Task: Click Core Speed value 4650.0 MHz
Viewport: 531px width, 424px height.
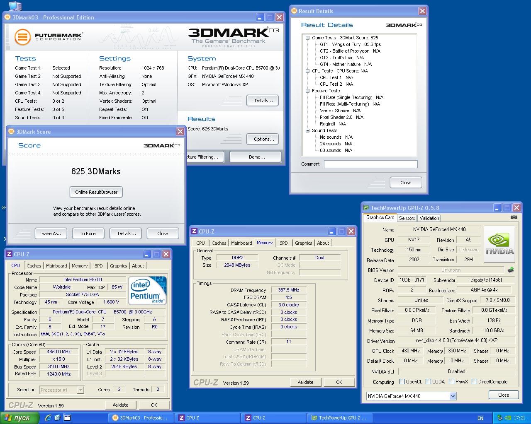Action: (x=59, y=352)
